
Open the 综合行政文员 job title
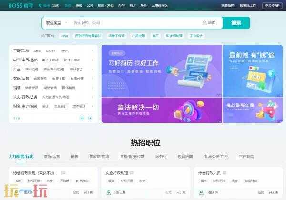point(209,173)
